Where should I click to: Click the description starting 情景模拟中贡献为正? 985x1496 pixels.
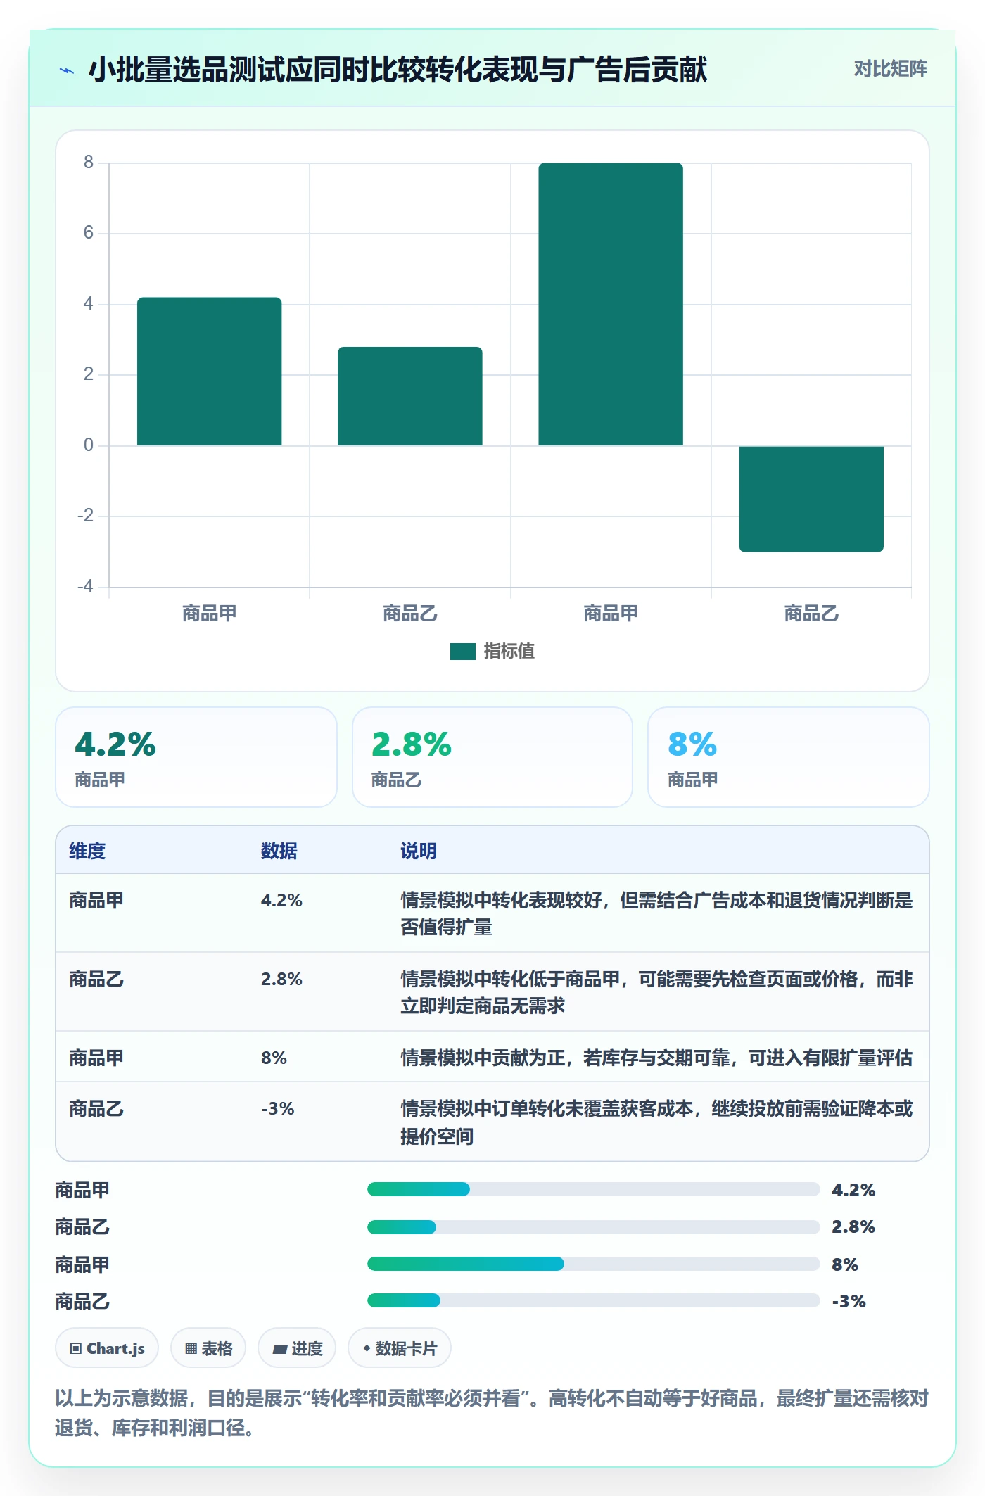(x=656, y=1058)
